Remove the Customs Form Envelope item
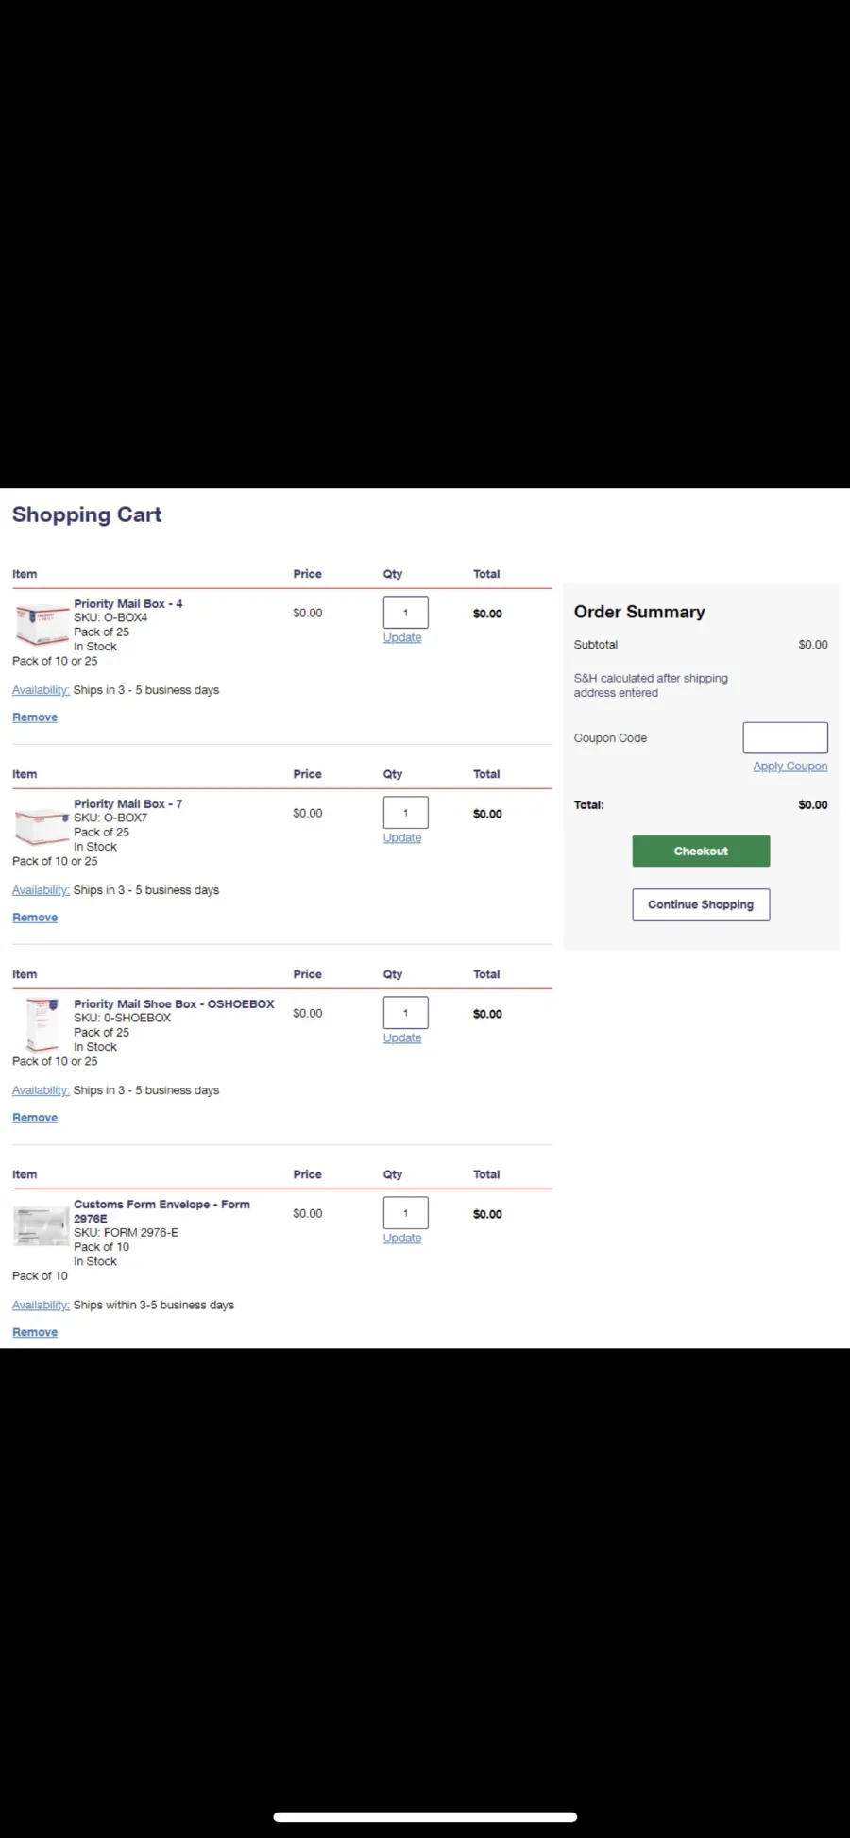 (35, 1332)
